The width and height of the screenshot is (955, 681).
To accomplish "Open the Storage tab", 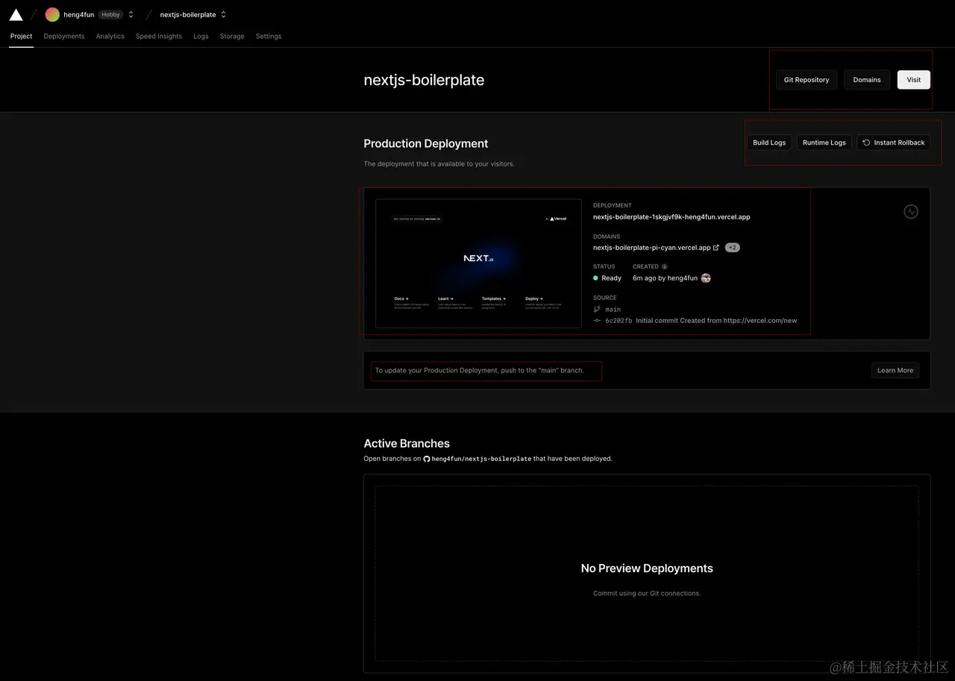I will [232, 37].
